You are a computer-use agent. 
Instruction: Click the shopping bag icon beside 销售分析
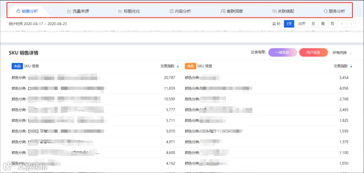coord(19,11)
